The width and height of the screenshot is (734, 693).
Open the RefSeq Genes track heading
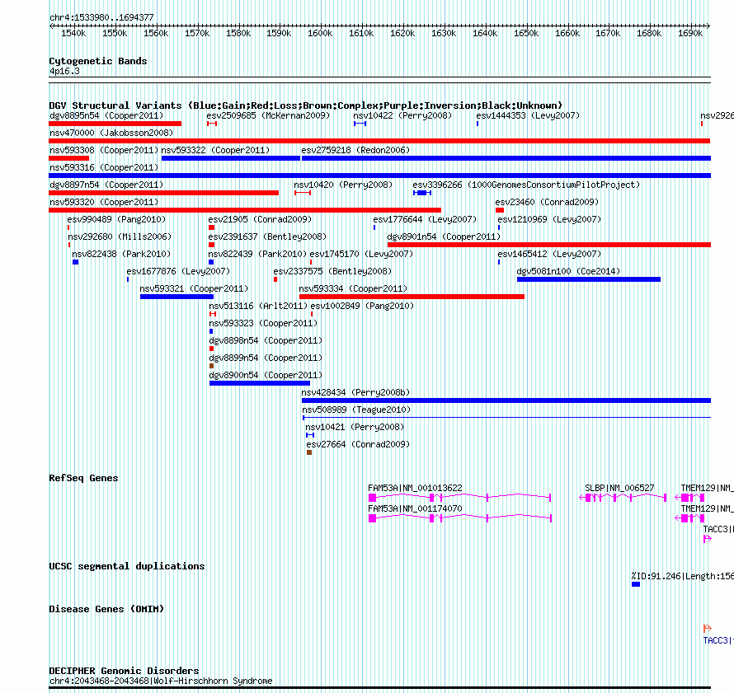[x=83, y=478]
